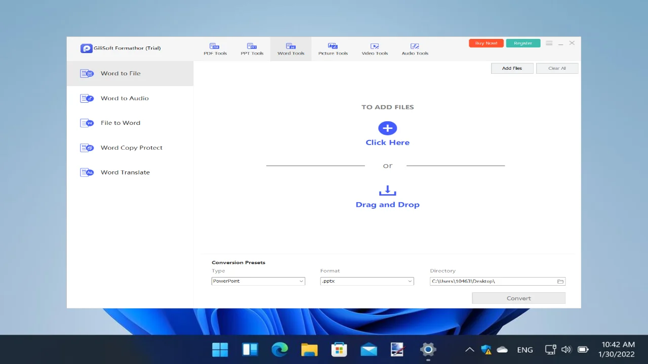Click the Drag and Drop download icon
This screenshot has height=364, width=648.
(388, 191)
